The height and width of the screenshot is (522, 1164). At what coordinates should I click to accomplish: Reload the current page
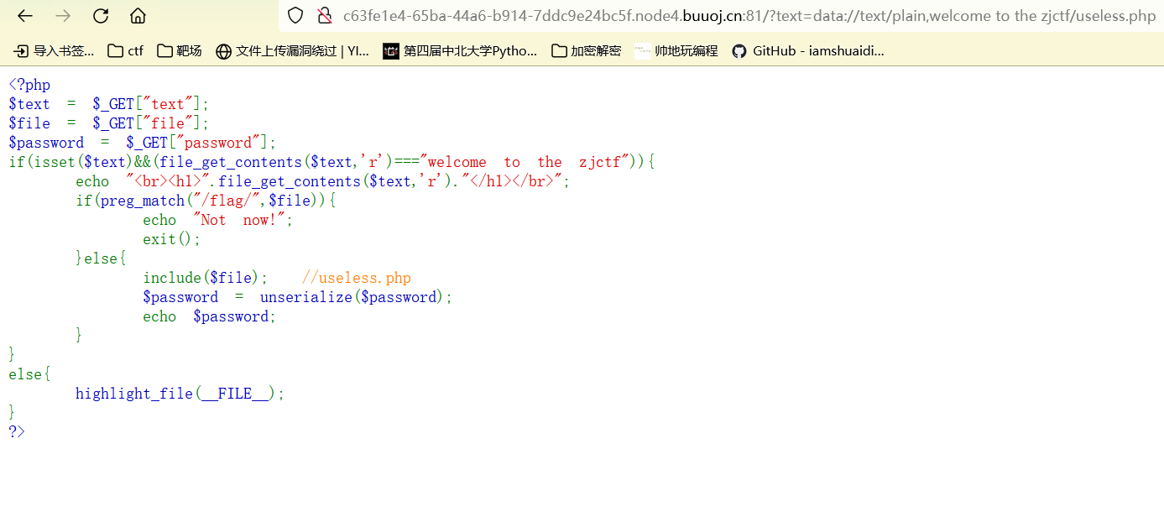point(100,15)
